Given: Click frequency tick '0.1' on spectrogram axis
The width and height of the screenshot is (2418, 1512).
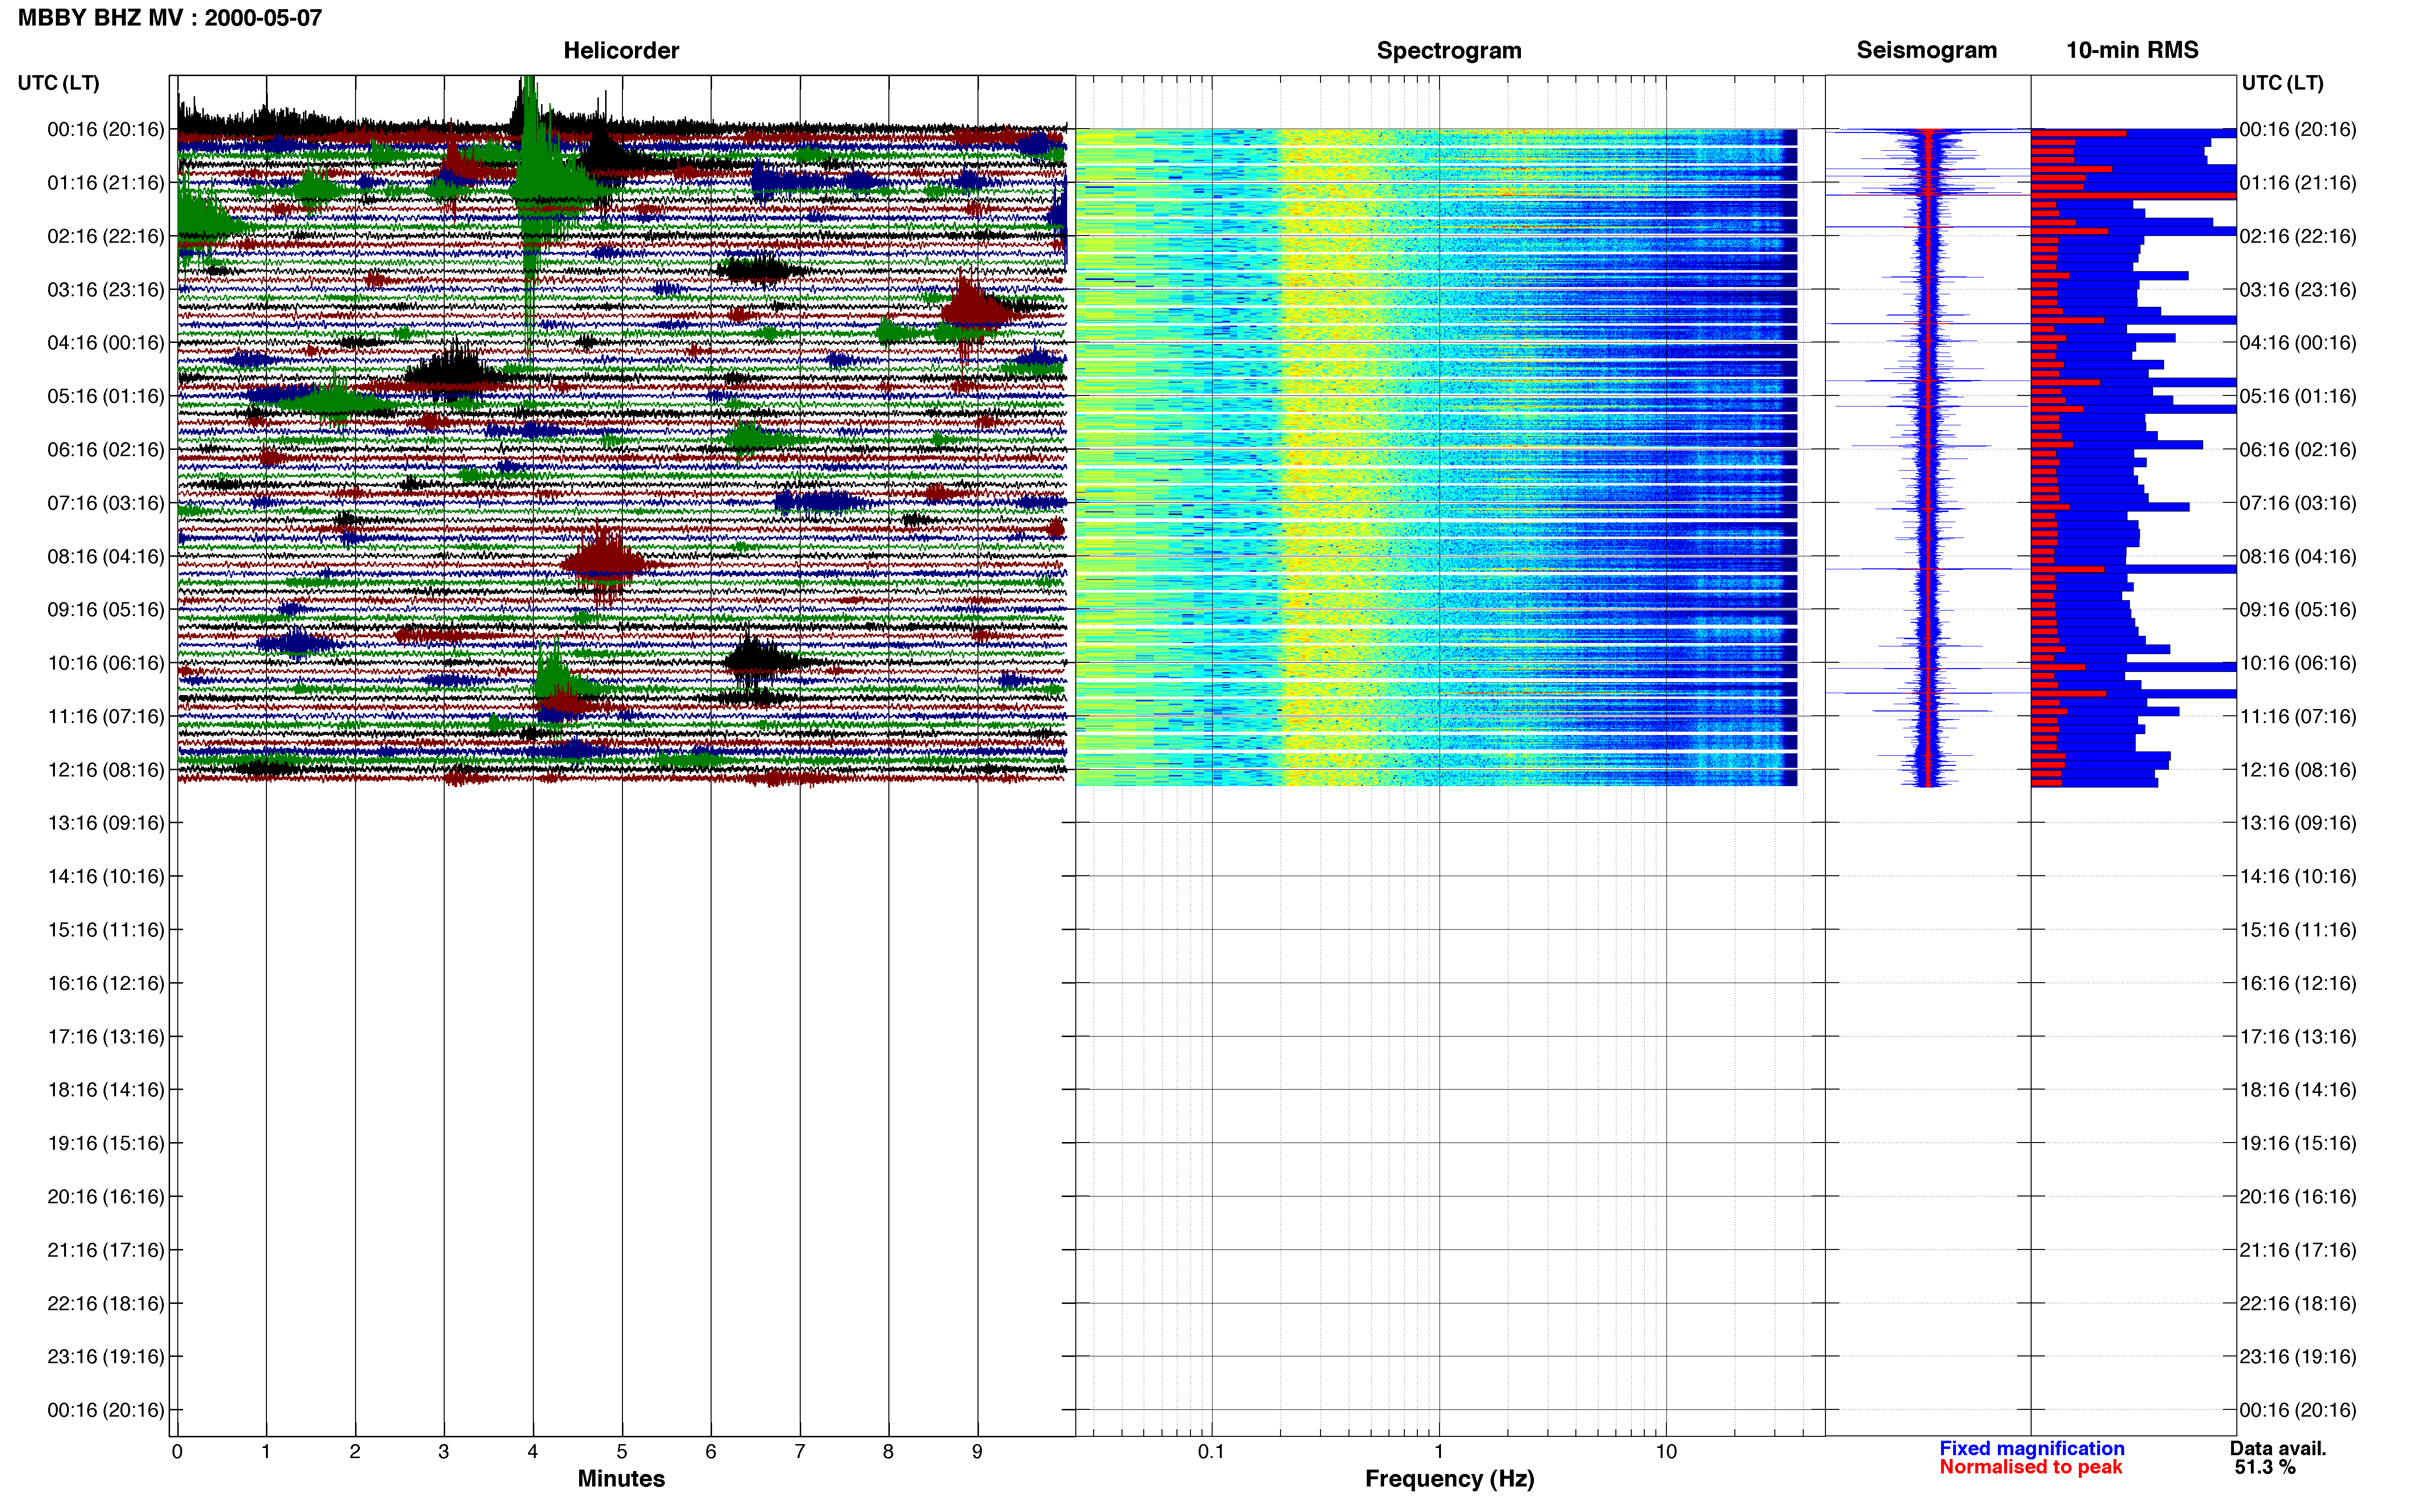Looking at the screenshot, I should pyautogui.click(x=1211, y=1452).
